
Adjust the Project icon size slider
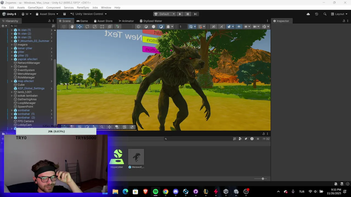pyautogui.click(x=263, y=179)
